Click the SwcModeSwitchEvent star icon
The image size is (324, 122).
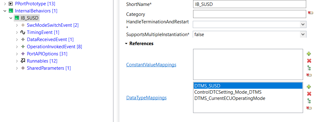[x=23, y=25]
